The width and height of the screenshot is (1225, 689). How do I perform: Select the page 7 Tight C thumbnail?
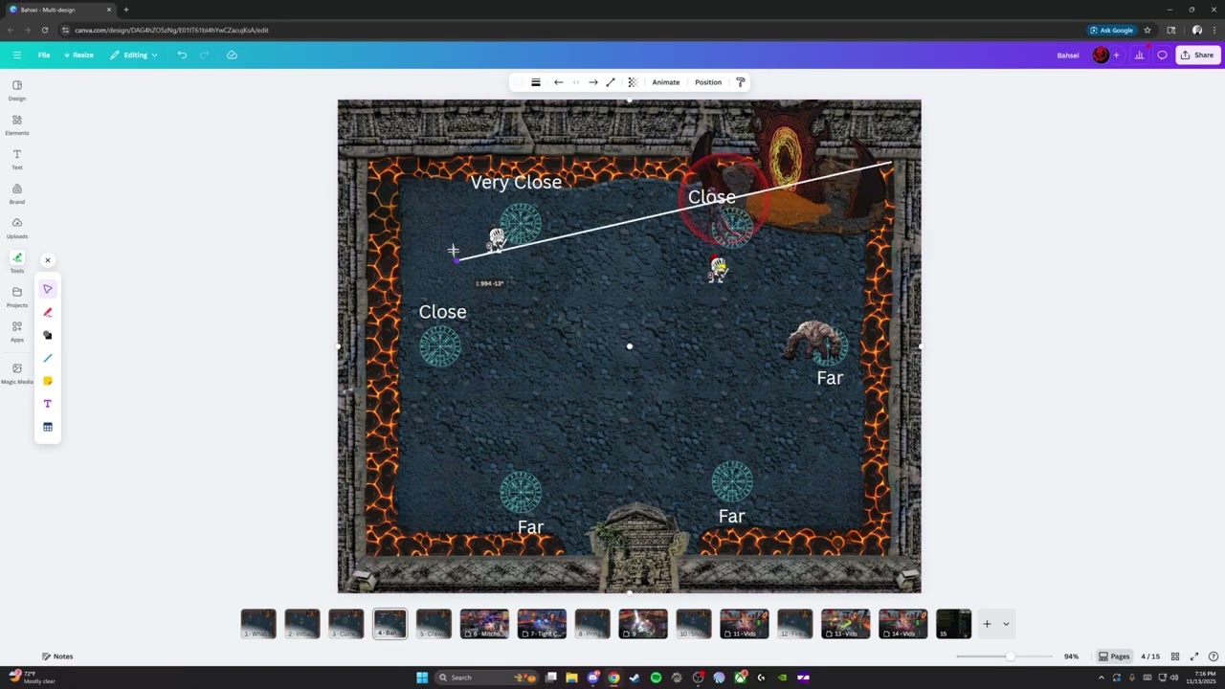tap(542, 624)
